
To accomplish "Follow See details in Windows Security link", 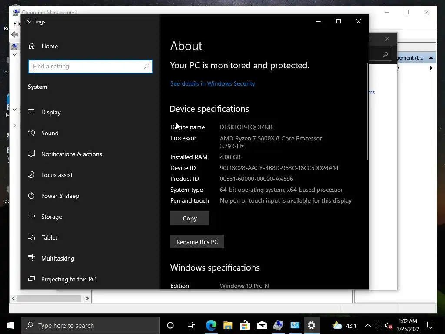I will [x=213, y=83].
